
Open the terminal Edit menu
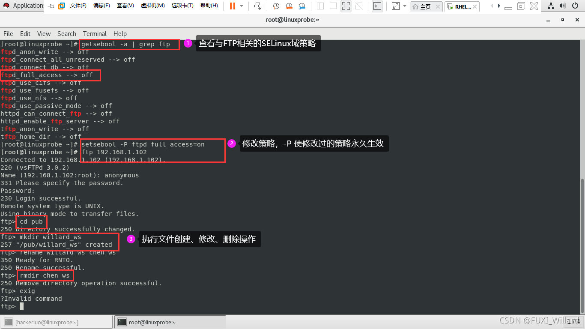tap(25, 34)
